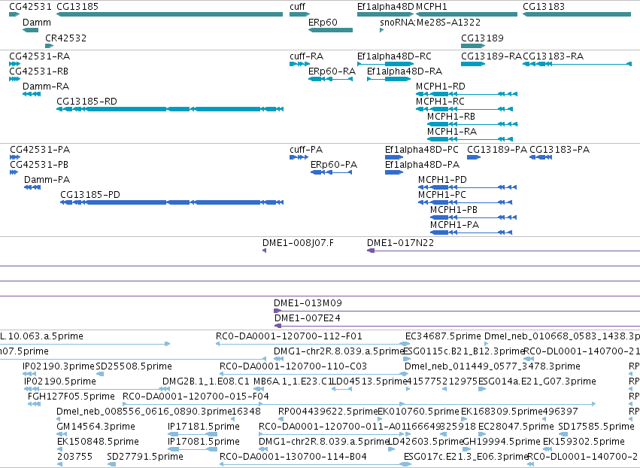Select the Ef1alpha48D gene label
This screenshot has width=640, height=468.
coord(385,7)
